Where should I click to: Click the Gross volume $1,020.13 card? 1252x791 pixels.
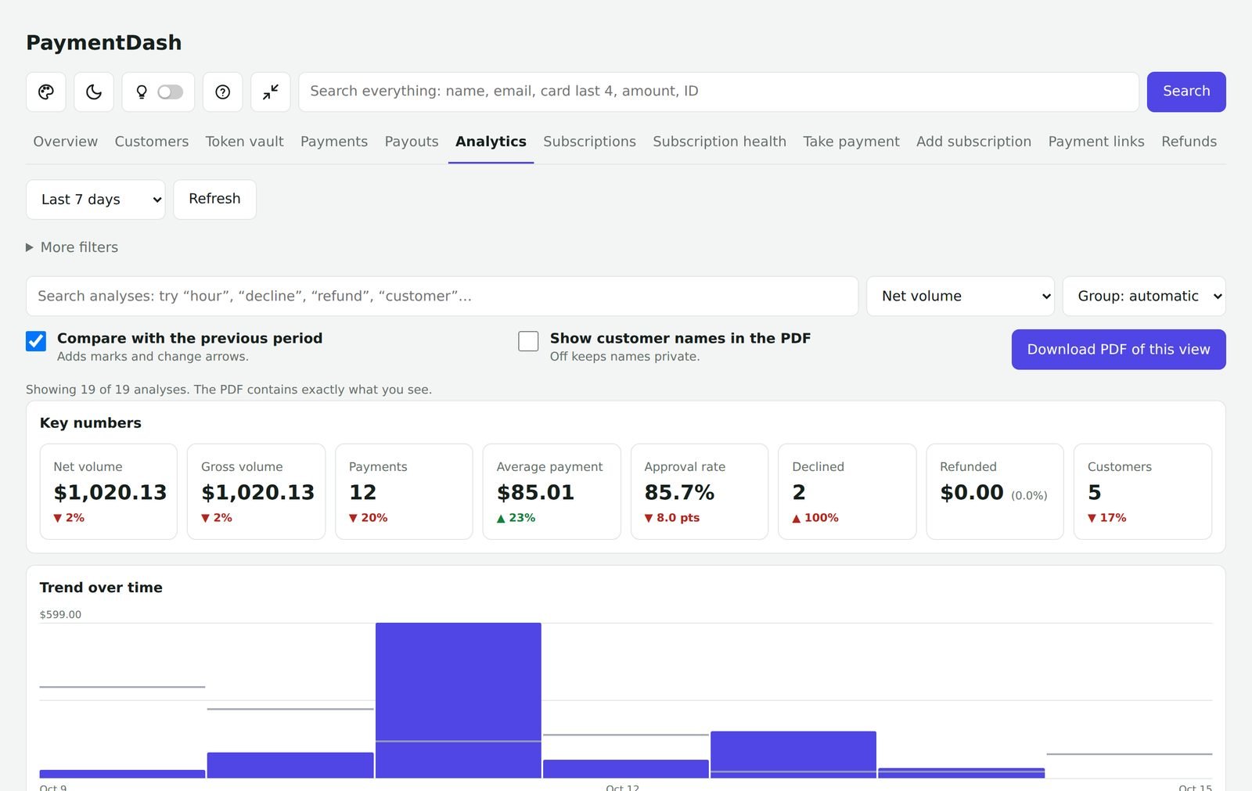coord(256,491)
